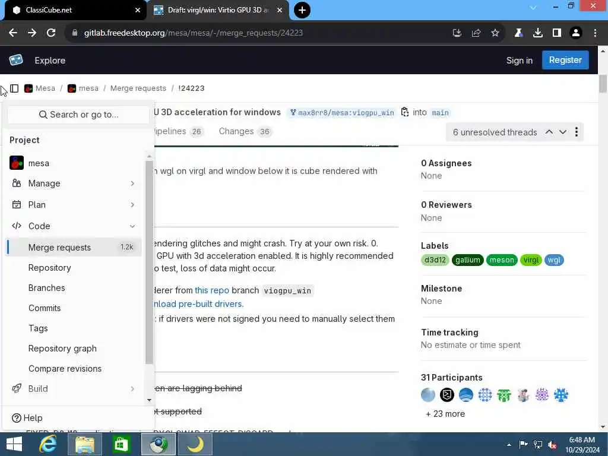Click the wgl label
The width and height of the screenshot is (608, 456).
coord(554,260)
